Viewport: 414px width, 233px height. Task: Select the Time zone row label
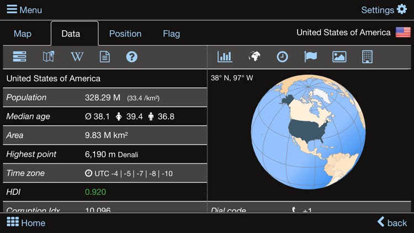[x=25, y=173]
